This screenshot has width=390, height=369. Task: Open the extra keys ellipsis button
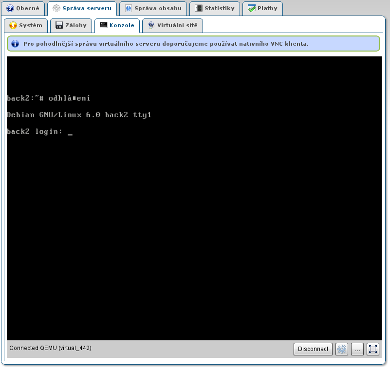pyautogui.click(x=357, y=349)
